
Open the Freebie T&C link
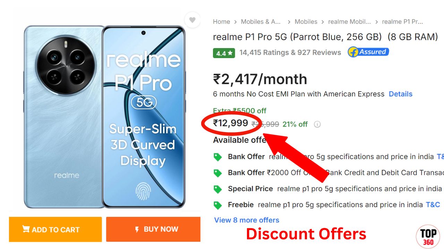coord(433,205)
